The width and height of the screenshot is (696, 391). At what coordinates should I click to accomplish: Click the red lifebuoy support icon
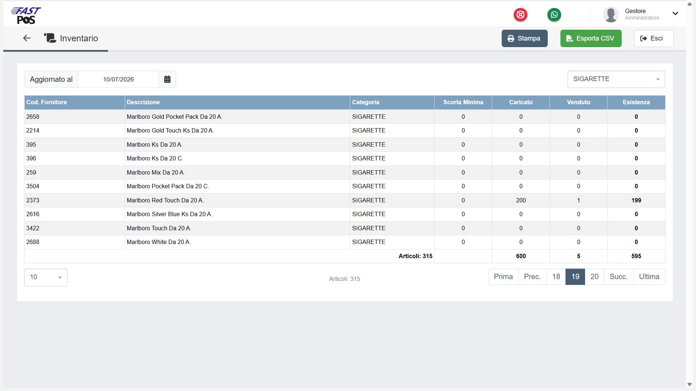click(521, 14)
